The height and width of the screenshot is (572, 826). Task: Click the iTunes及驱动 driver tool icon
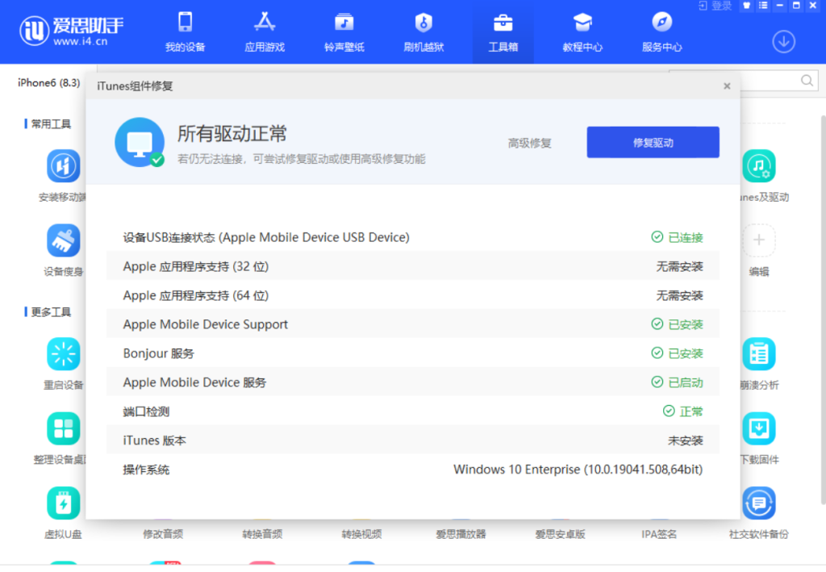(758, 165)
